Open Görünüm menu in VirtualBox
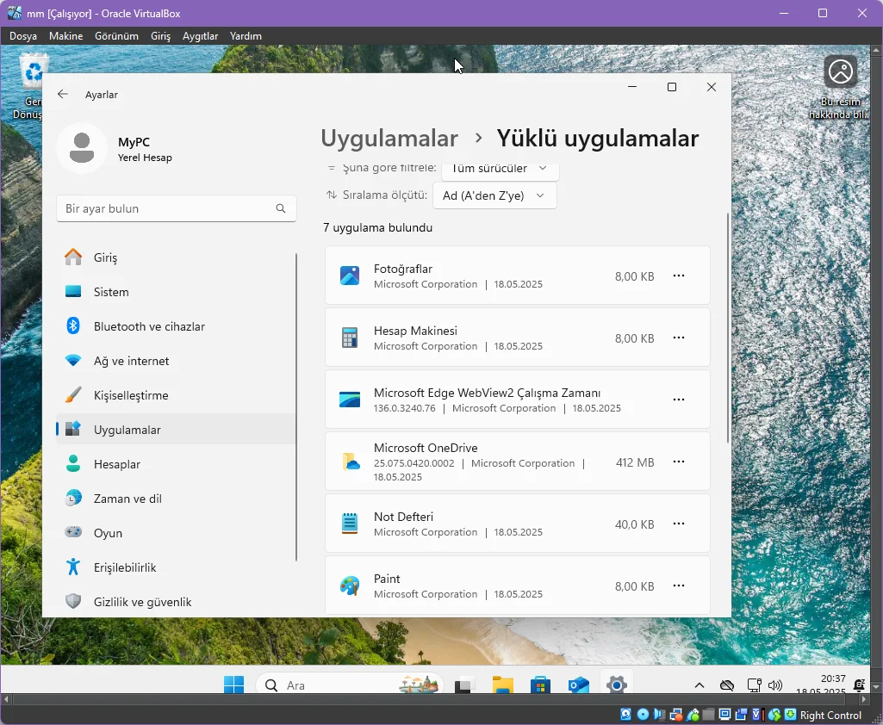 click(x=116, y=36)
